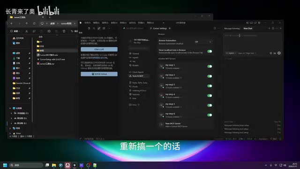Disable the my-mcp-5 server toggle
Image resolution: width=300 pixels, height=169 pixels.
tap(210, 105)
